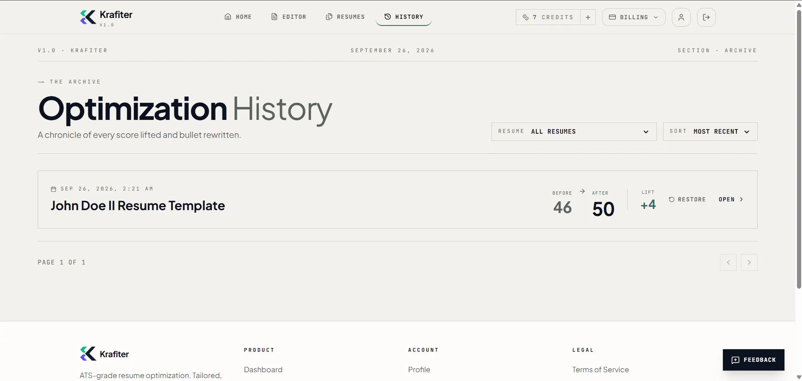
Task: Click the Krafiter logo in header
Action: coord(106,18)
